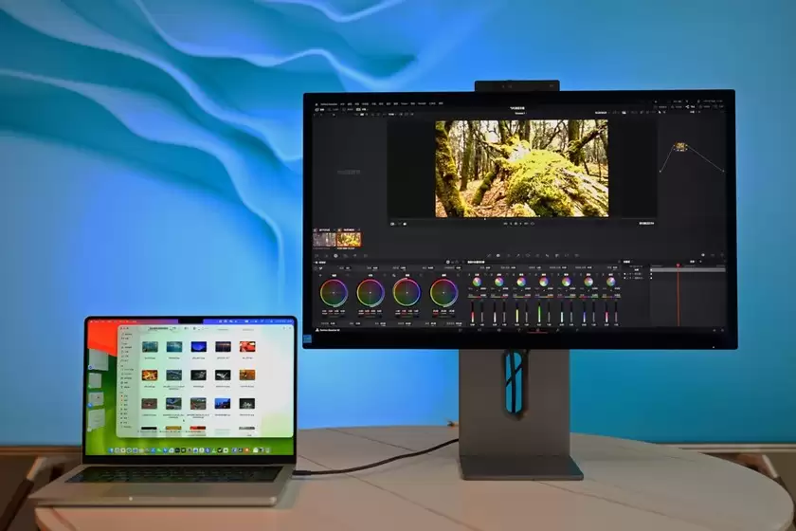The width and height of the screenshot is (796, 531).
Task: Reset the Offset color wheel
Action: pyautogui.click(x=458, y=275)
